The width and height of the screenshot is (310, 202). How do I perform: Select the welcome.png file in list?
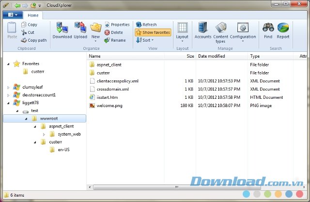click(110, 105)
